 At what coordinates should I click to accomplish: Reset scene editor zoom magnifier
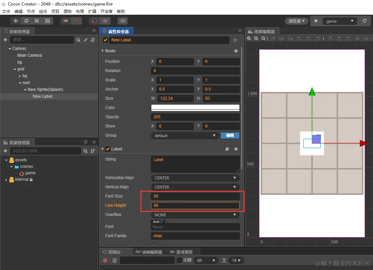pyautogui.click(x=263, y=38)
